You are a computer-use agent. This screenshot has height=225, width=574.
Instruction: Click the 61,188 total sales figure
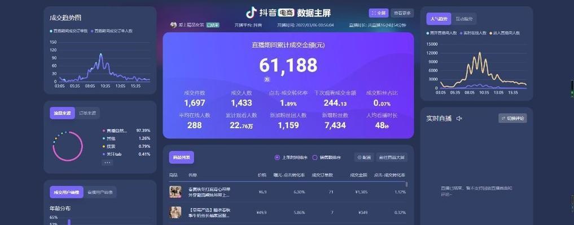pyautogui.click(x=288, y=65)
